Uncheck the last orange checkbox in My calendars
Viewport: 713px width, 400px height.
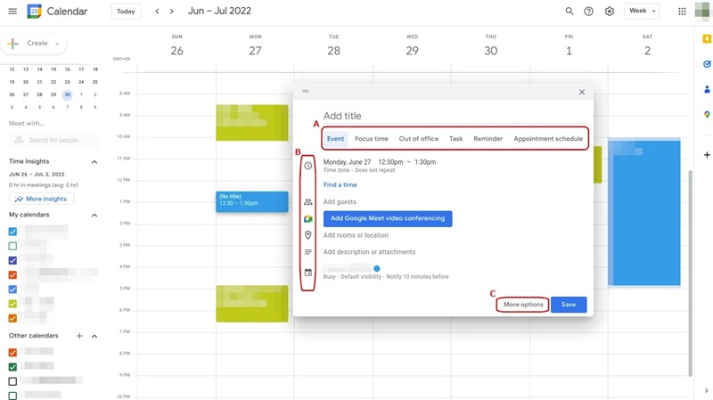click(12, 318)
